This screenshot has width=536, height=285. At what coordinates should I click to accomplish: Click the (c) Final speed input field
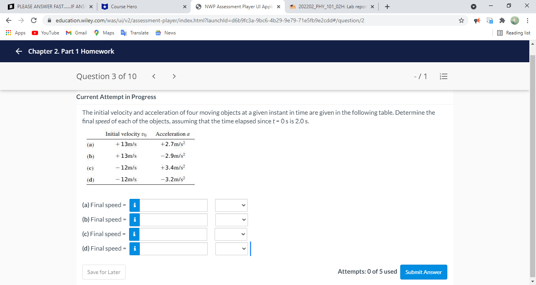point(173,234)
